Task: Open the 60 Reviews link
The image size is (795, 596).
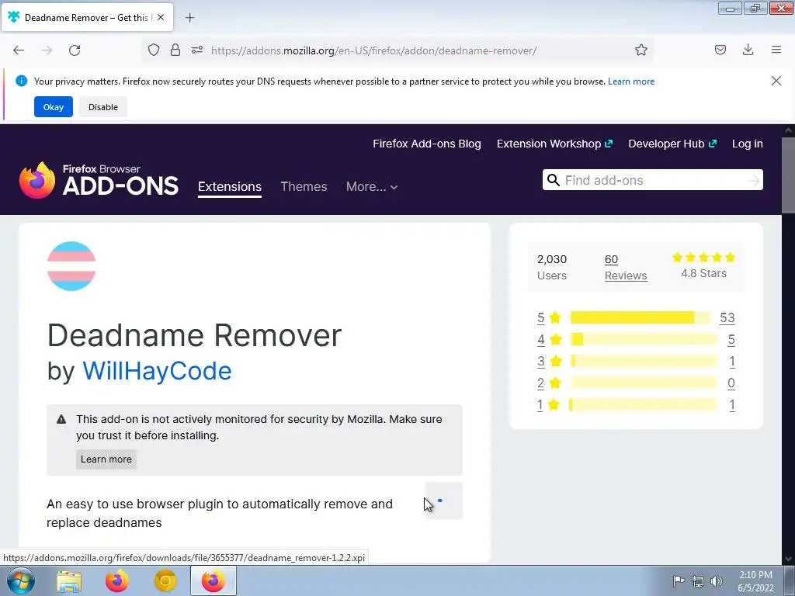Action: 626,267
